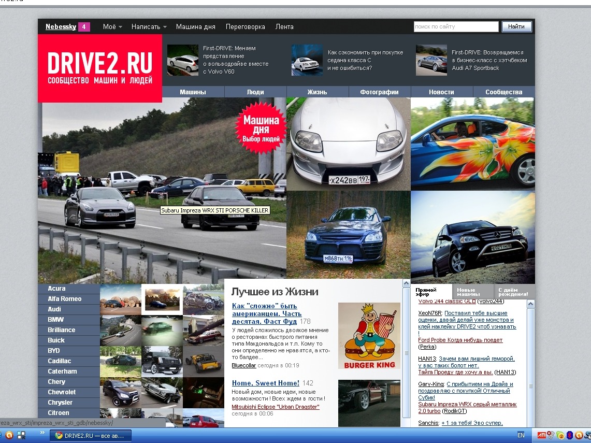Open the Audi A7 Sportback article thumbnail
This screenshot has width=591, height=443.
coord(431,60)
